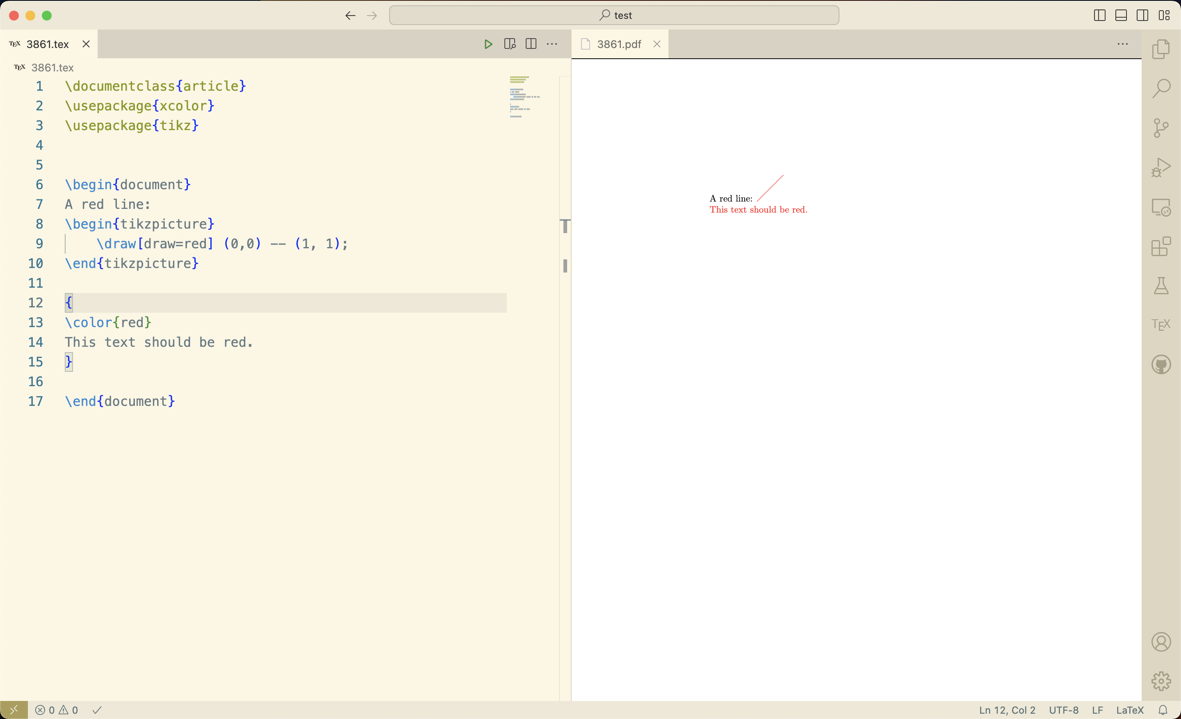Toggle the secondary side bar
The height and width of the screenshot is (719, 1181).
pos(1142,15)
